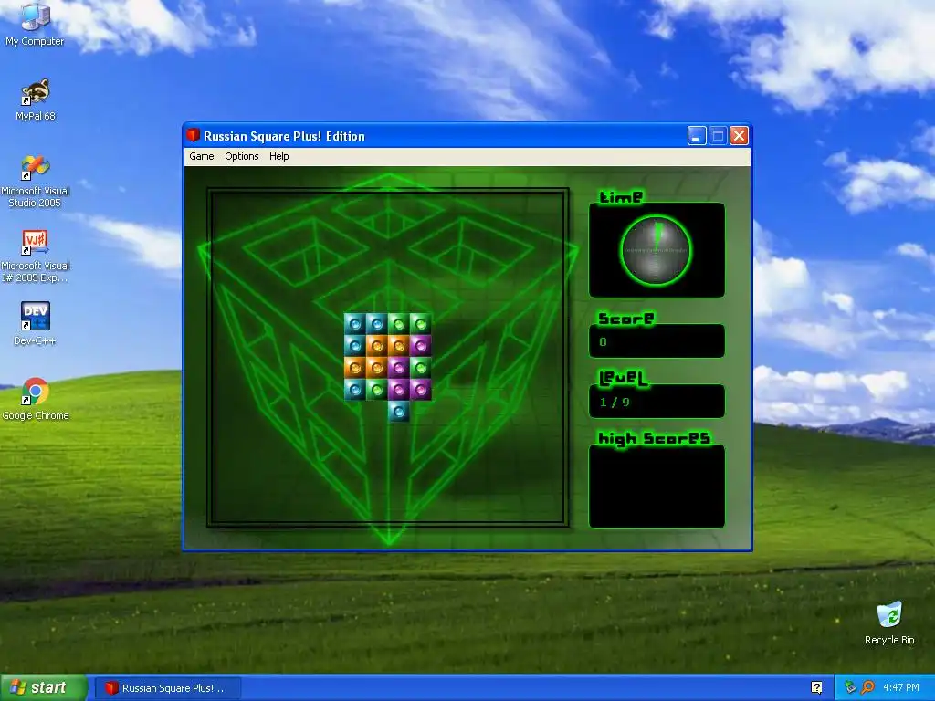Select the MyPal 68 desktop shortcut
Viewport: 935px width, 701px height.
[36, 100]
